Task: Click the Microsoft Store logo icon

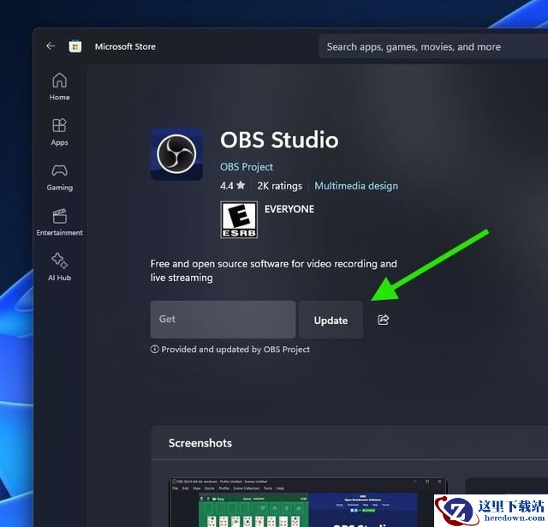Action: 75,46
